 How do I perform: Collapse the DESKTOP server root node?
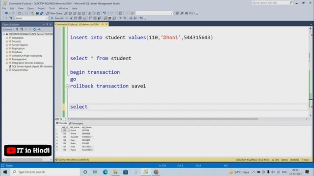tap(4, 34)
